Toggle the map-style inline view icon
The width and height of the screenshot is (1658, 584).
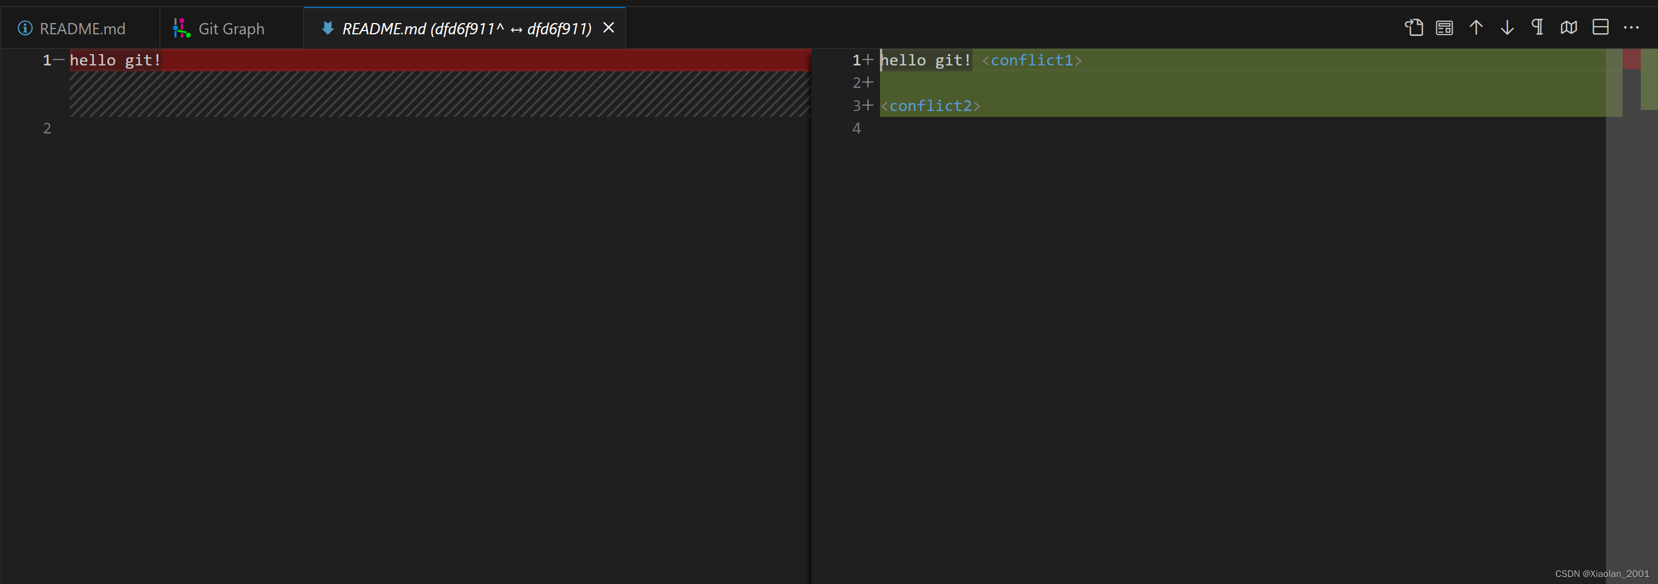1568,28
